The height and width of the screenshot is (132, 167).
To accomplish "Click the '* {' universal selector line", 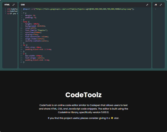I will [x=25, y=13].
